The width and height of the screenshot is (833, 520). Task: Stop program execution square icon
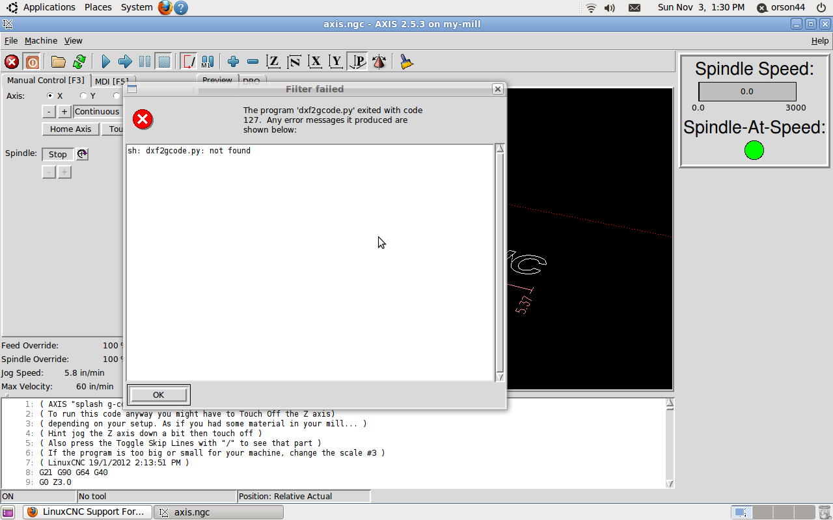click(x=164, y=62)
